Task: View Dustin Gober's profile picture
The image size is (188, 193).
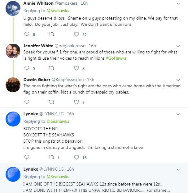Action: click(x=13, y=85)
